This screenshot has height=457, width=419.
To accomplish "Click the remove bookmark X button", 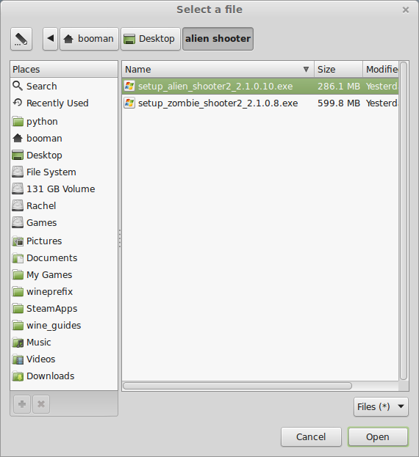I will click(41, 404).
